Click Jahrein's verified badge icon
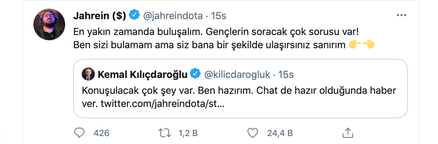Screen dimensions: 438x144 pyautogui.click(x=134, y=16)
